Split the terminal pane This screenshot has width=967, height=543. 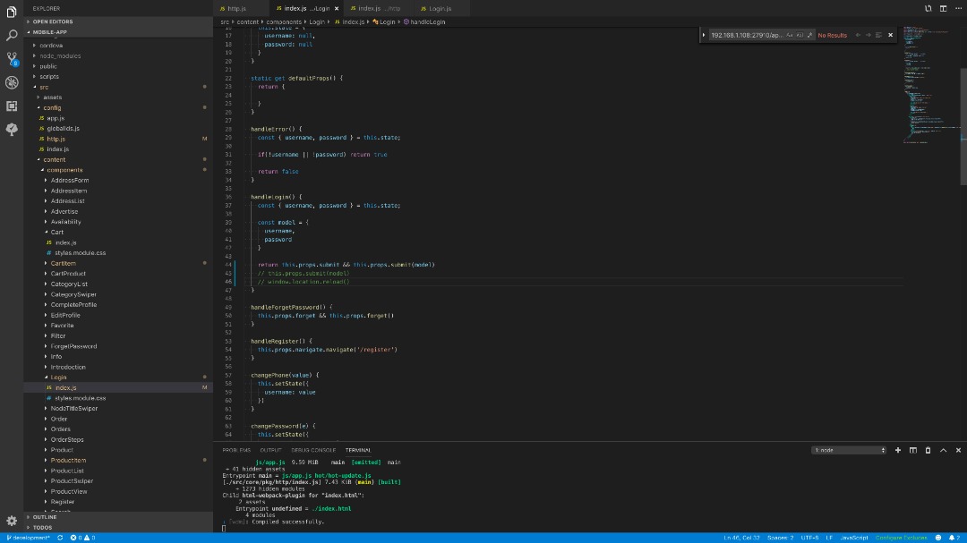tap(913, 450)
